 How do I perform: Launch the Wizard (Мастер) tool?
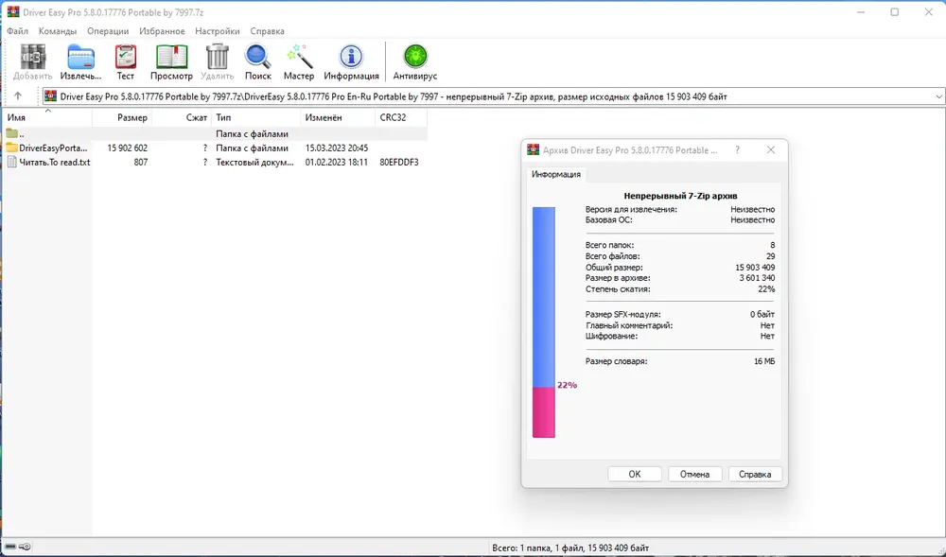(x=299, y=62)
